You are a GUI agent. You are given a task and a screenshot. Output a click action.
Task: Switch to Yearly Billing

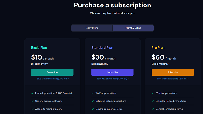point(92,28)
